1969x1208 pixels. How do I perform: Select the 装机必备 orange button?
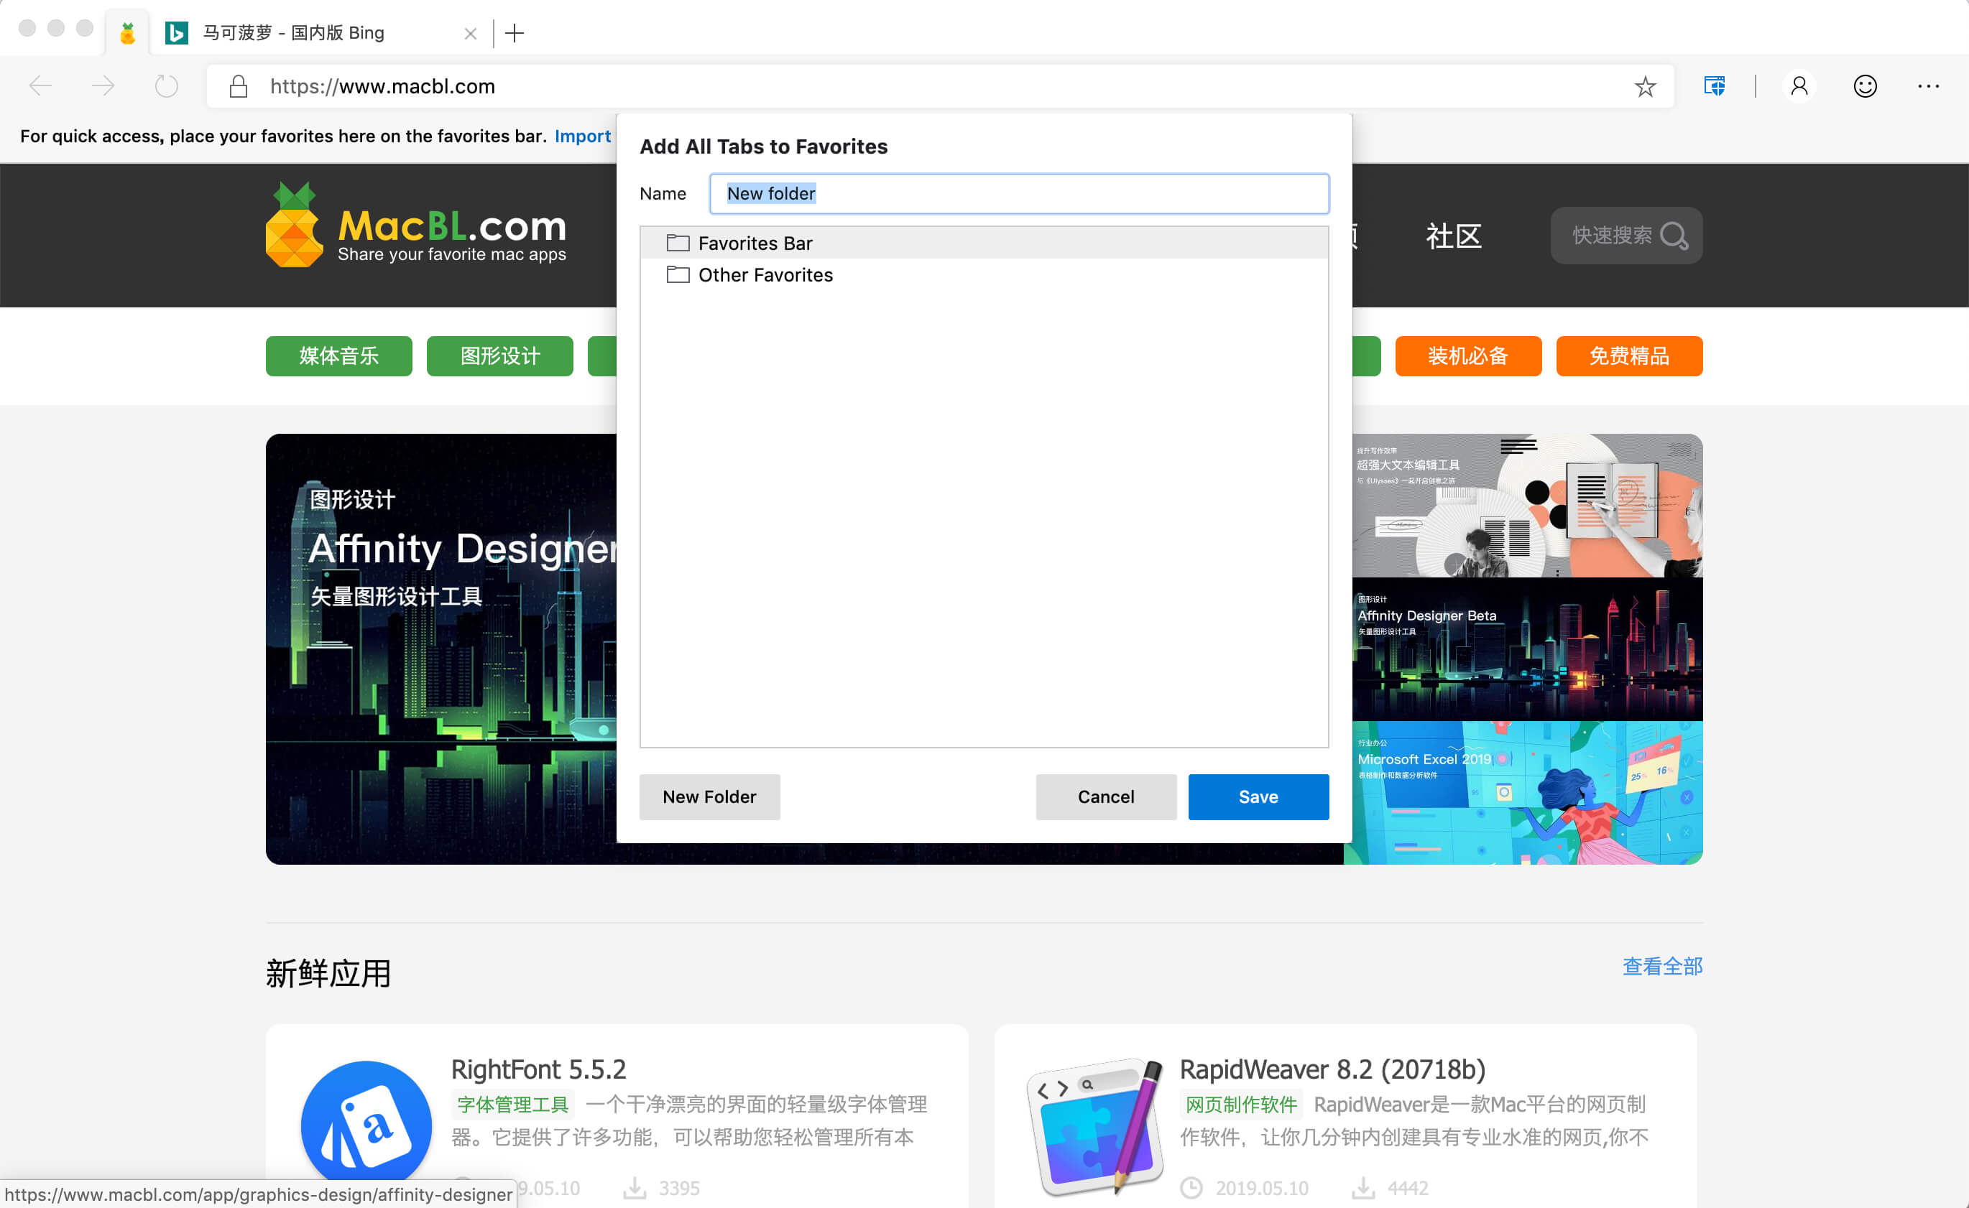pos(1467,356)
